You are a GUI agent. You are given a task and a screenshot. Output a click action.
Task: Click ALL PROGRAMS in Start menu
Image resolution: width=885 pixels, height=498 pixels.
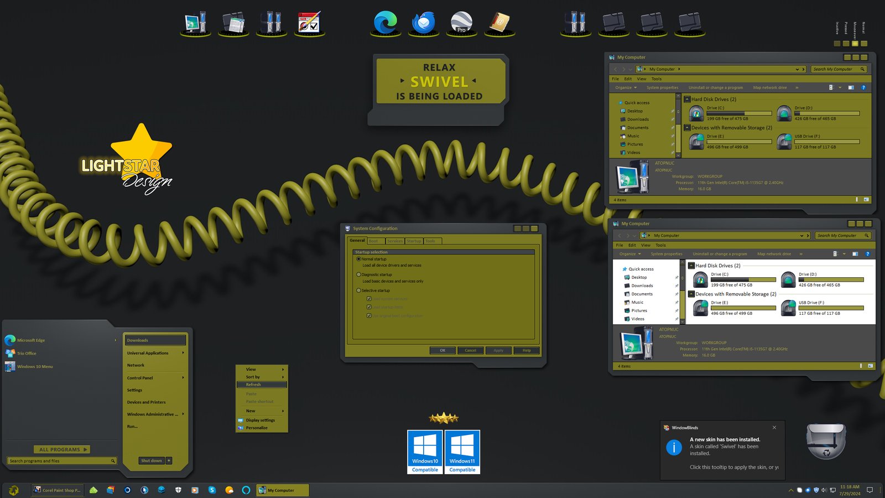(x=62, y=449)
